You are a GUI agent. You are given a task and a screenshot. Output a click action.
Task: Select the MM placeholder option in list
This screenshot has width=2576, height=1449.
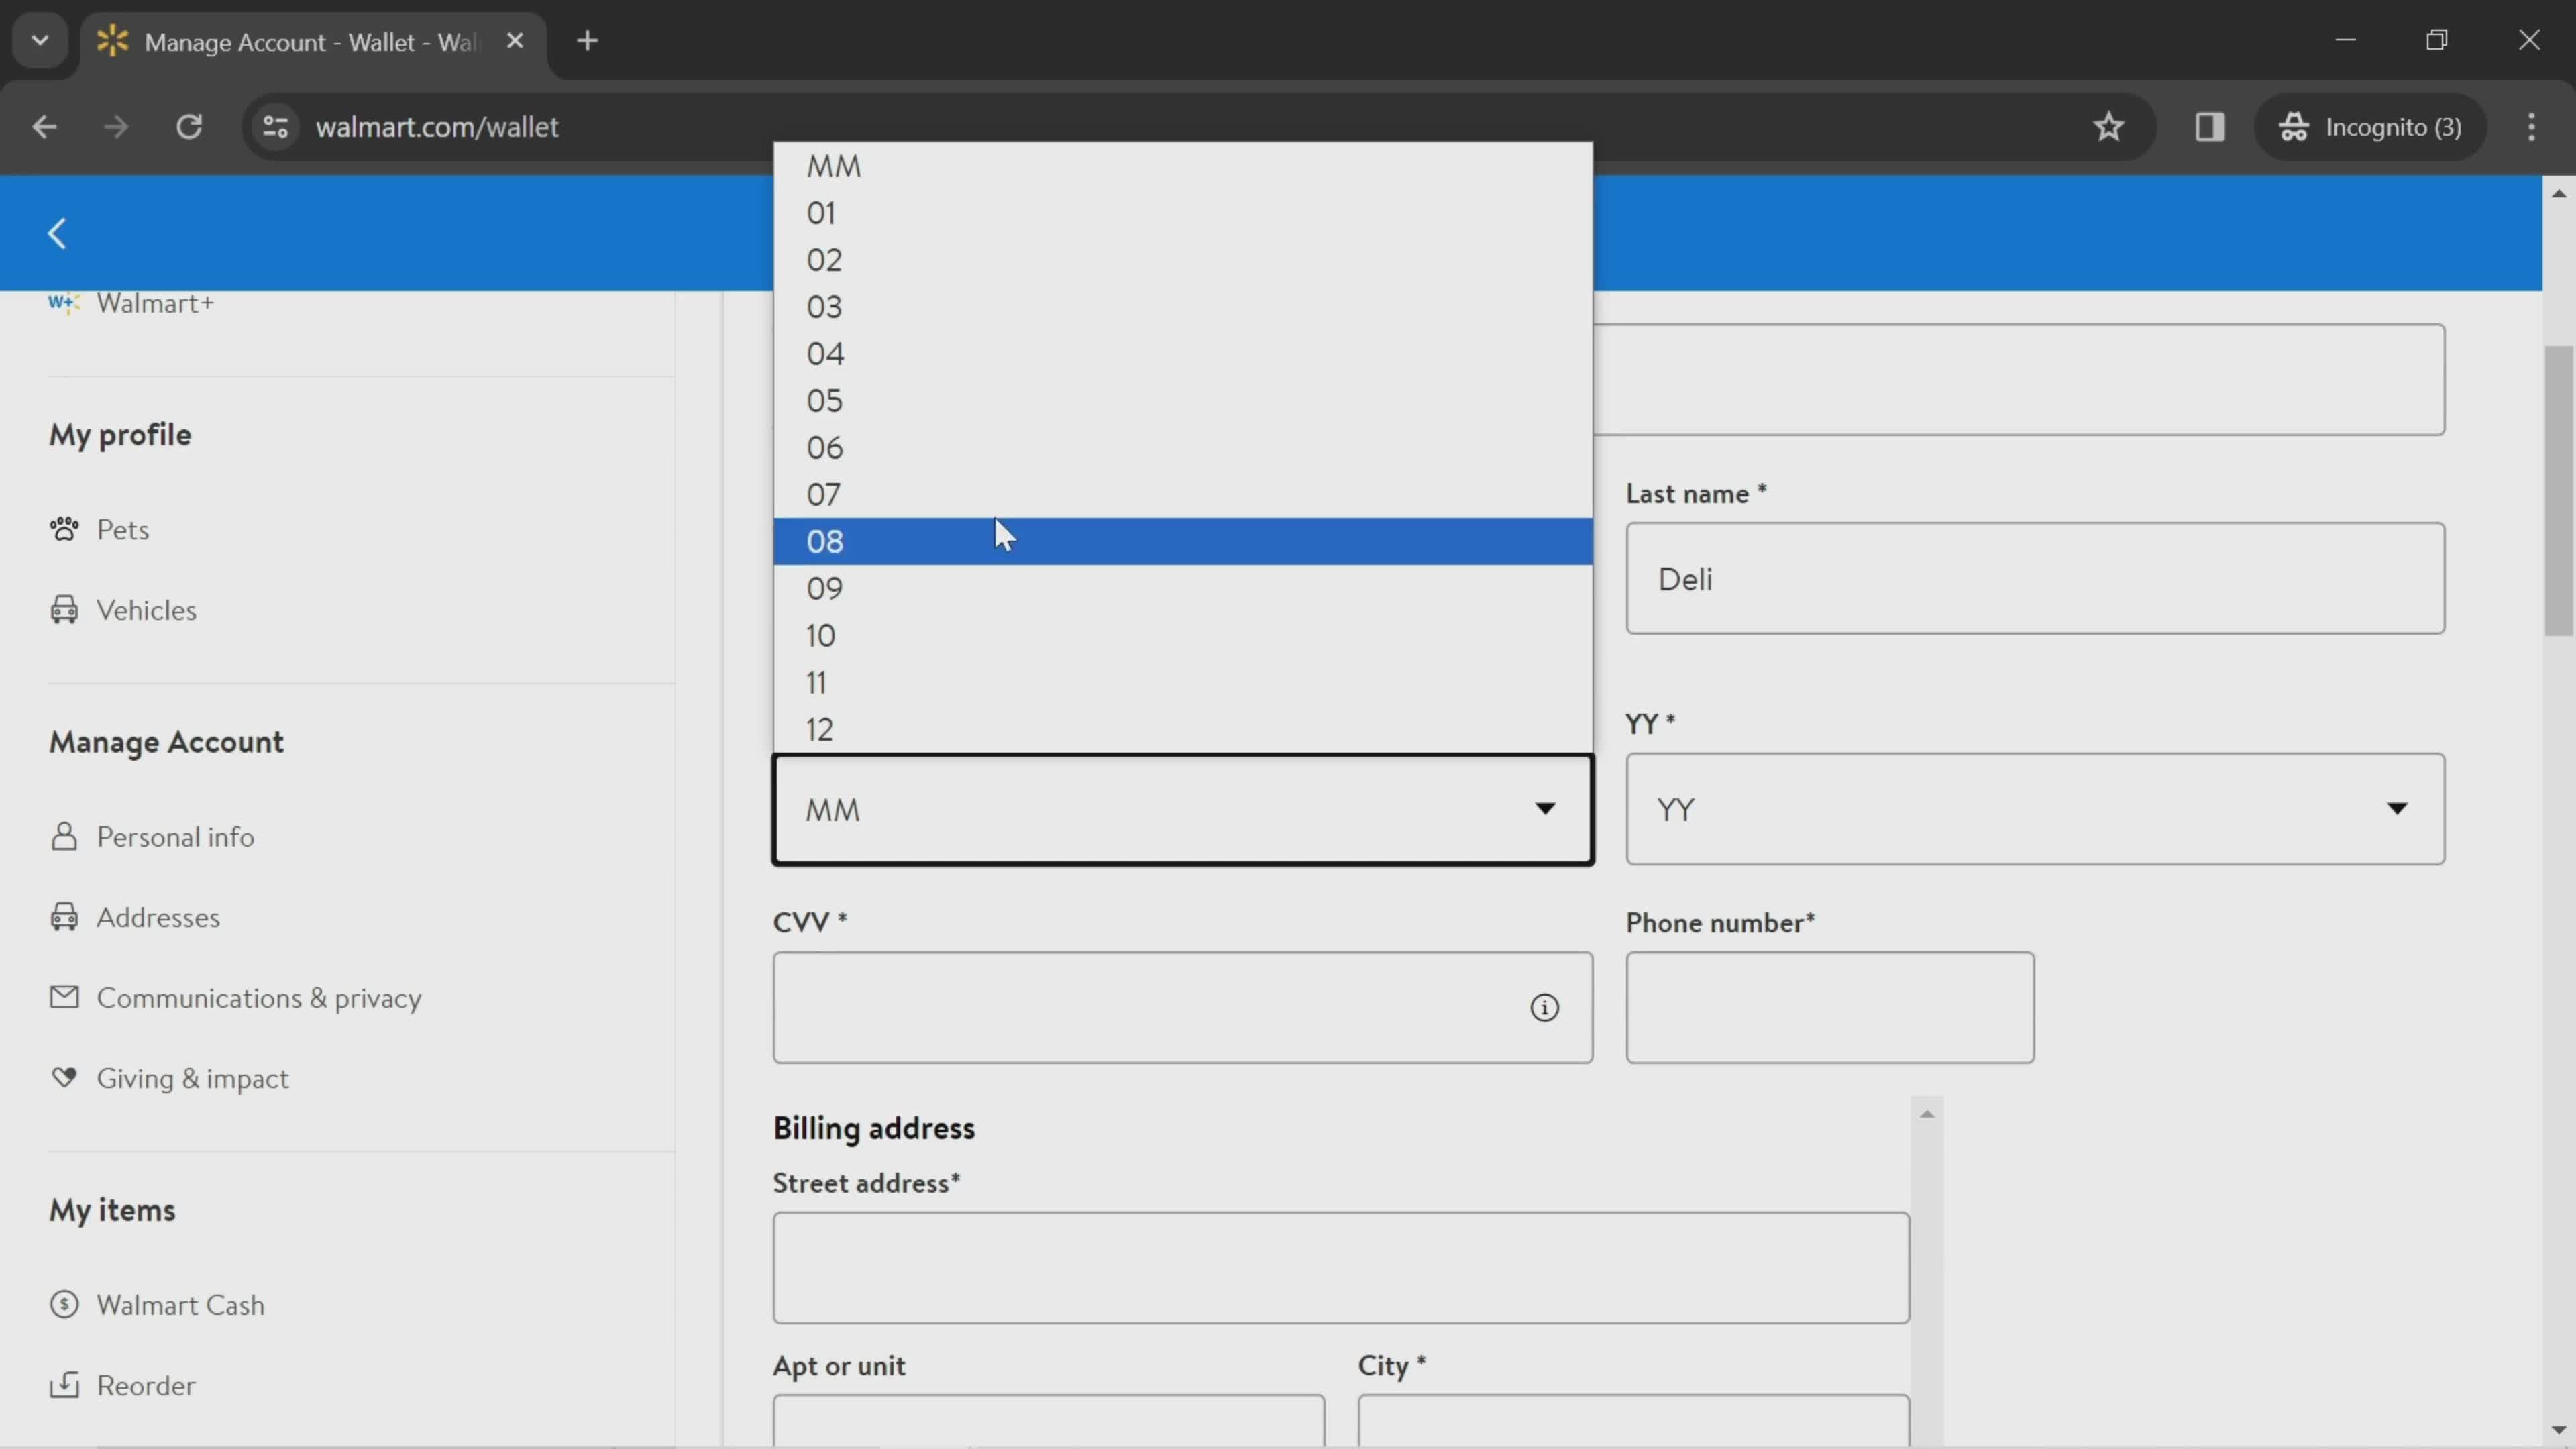click(1183, 166)
